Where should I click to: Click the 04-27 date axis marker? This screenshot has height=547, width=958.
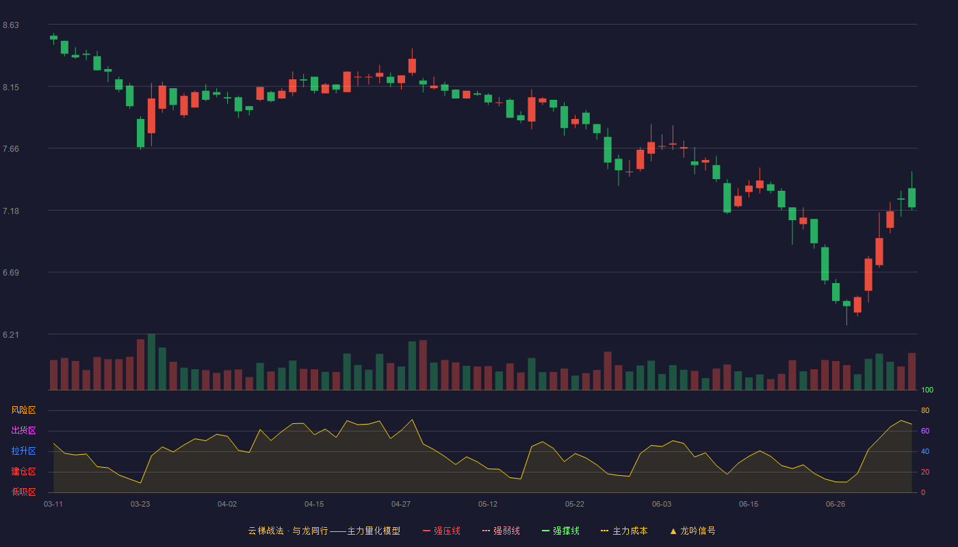pos(401,504)
